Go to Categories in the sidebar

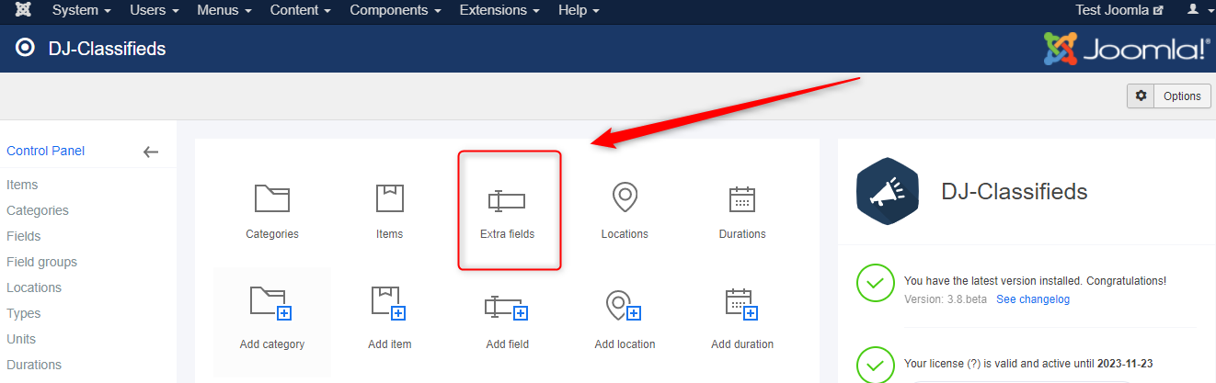pyautogui.click(x=38, y=210)
